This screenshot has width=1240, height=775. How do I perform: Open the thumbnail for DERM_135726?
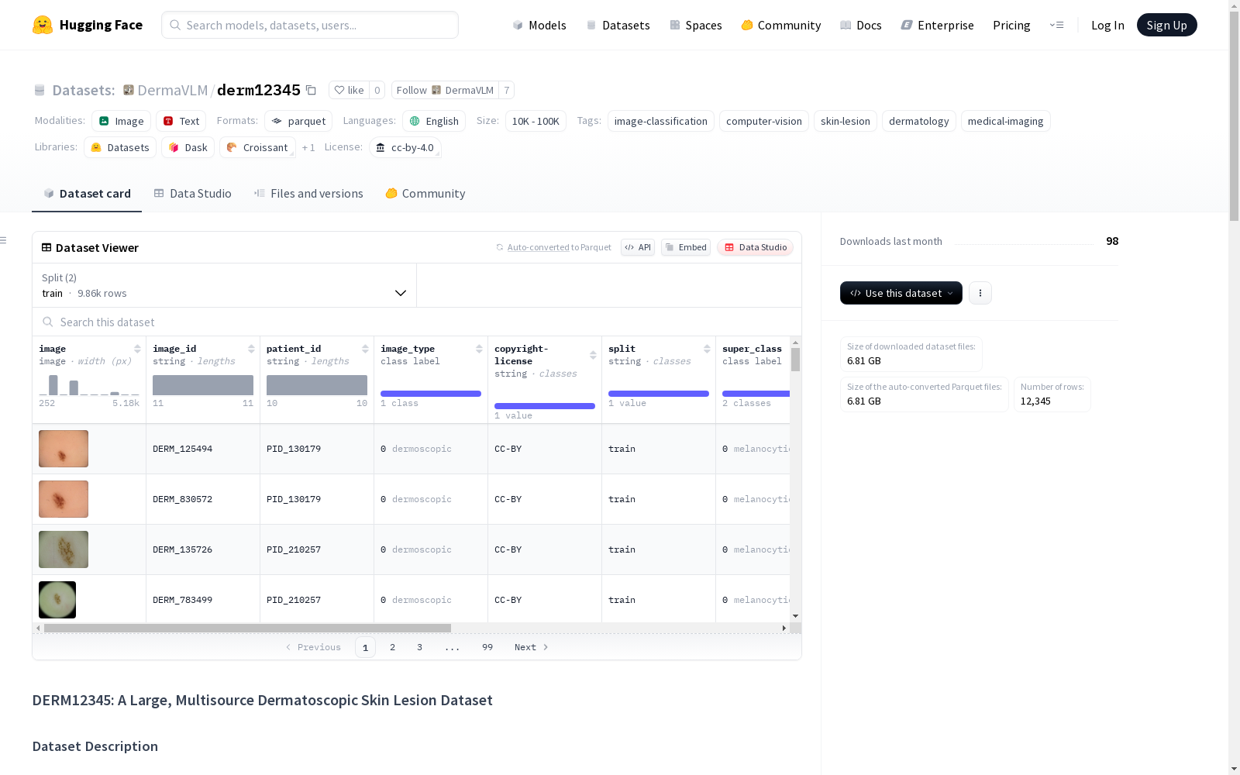(64, 549)
